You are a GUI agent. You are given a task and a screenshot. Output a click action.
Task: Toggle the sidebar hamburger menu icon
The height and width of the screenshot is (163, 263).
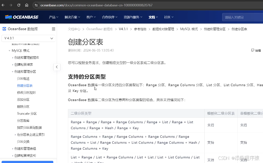point(54,29)
